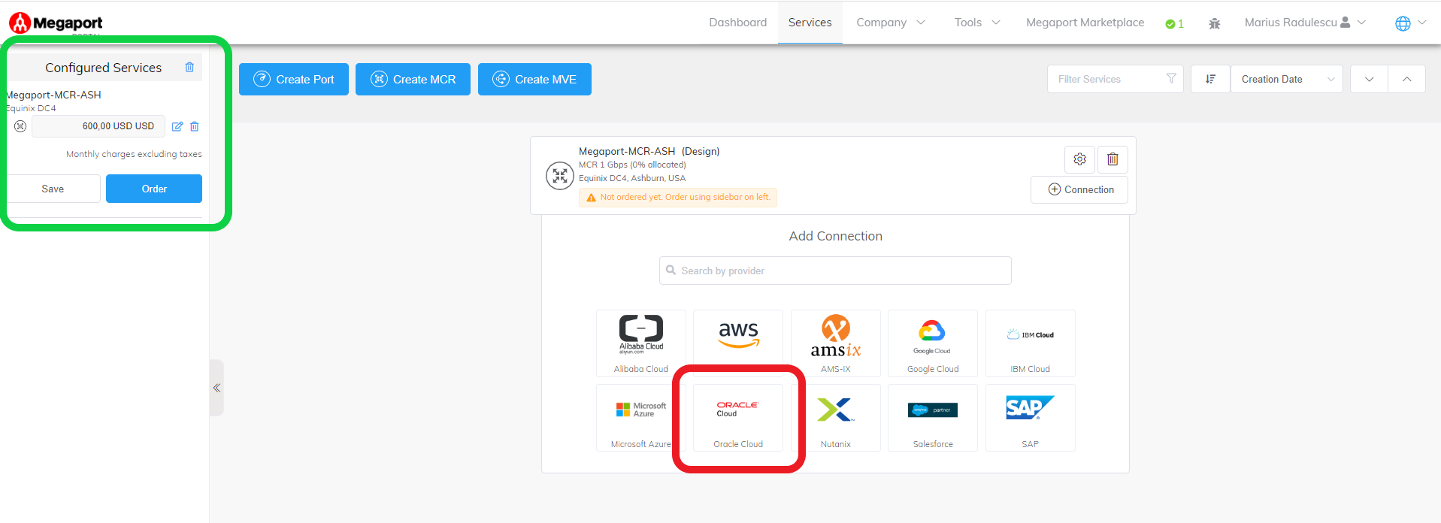Click Search by provider field
The height and width of the screenshot is (523, 1441).
click(x=835, y=271)
